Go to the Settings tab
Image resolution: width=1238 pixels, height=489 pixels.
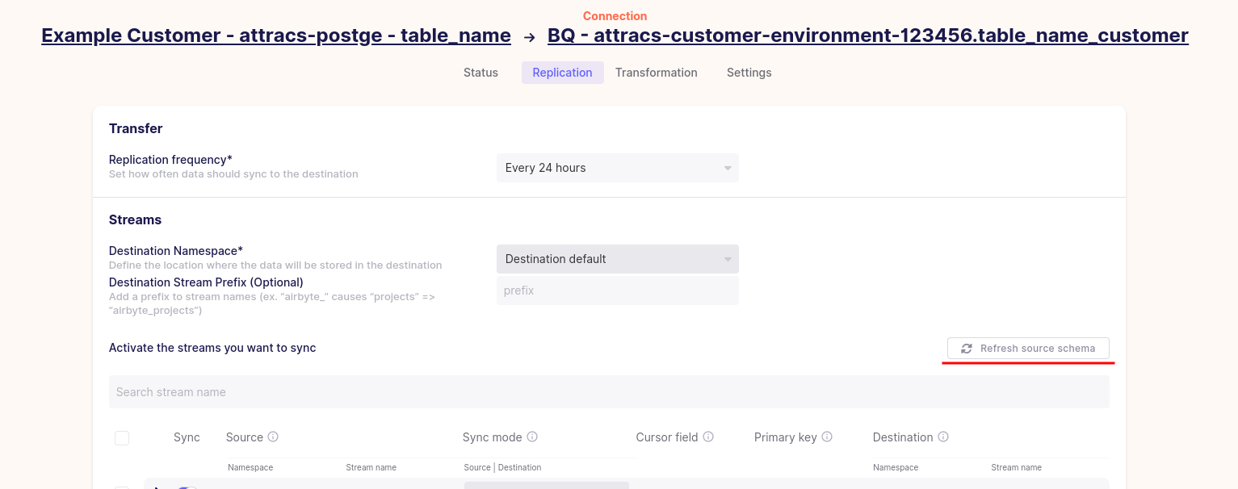click(x=749, y=73)
